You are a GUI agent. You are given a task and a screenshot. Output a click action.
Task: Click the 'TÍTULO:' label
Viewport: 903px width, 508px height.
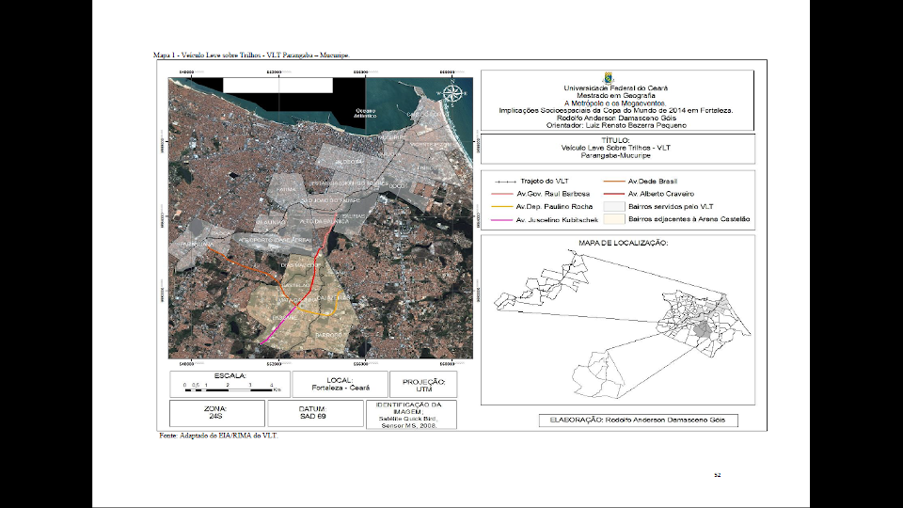coord(615,140)
